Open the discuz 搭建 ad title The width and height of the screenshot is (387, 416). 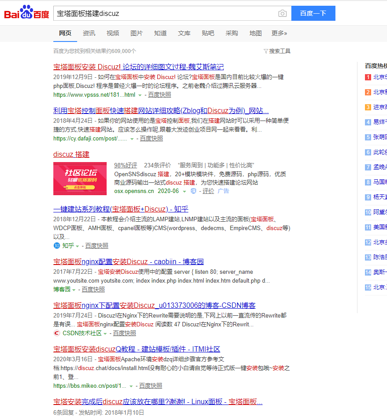[71, 154]
